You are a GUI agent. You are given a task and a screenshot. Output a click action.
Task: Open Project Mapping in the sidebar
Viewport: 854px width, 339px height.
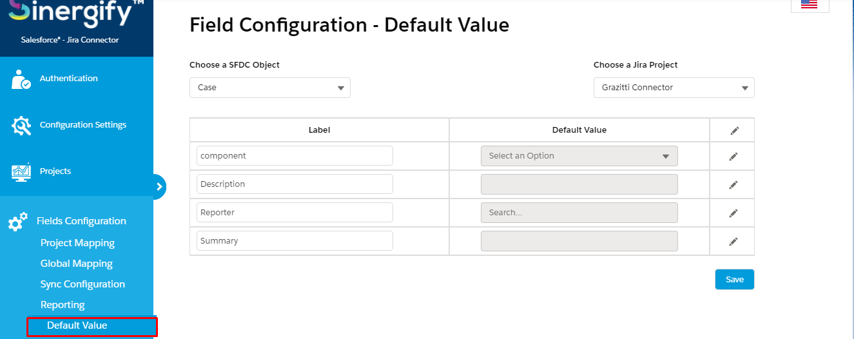coord(77,243)
